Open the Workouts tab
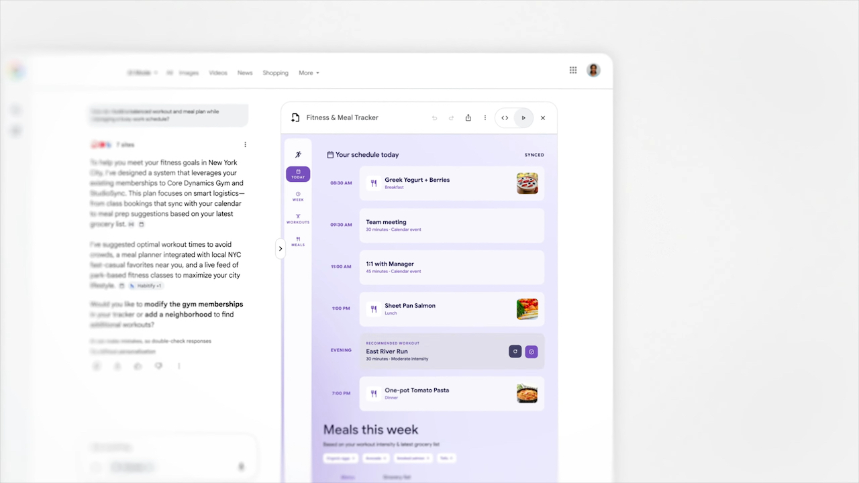This screenshot has width=859, height=483. tap(298, 219)
